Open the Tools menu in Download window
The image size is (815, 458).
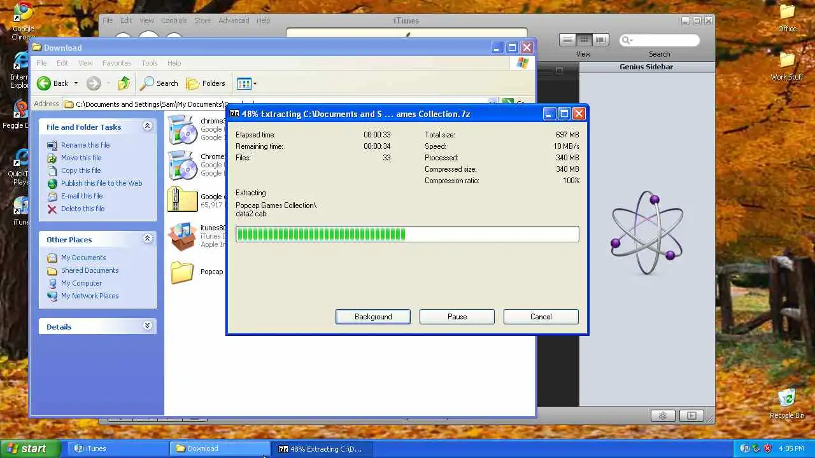coord(150,63)
